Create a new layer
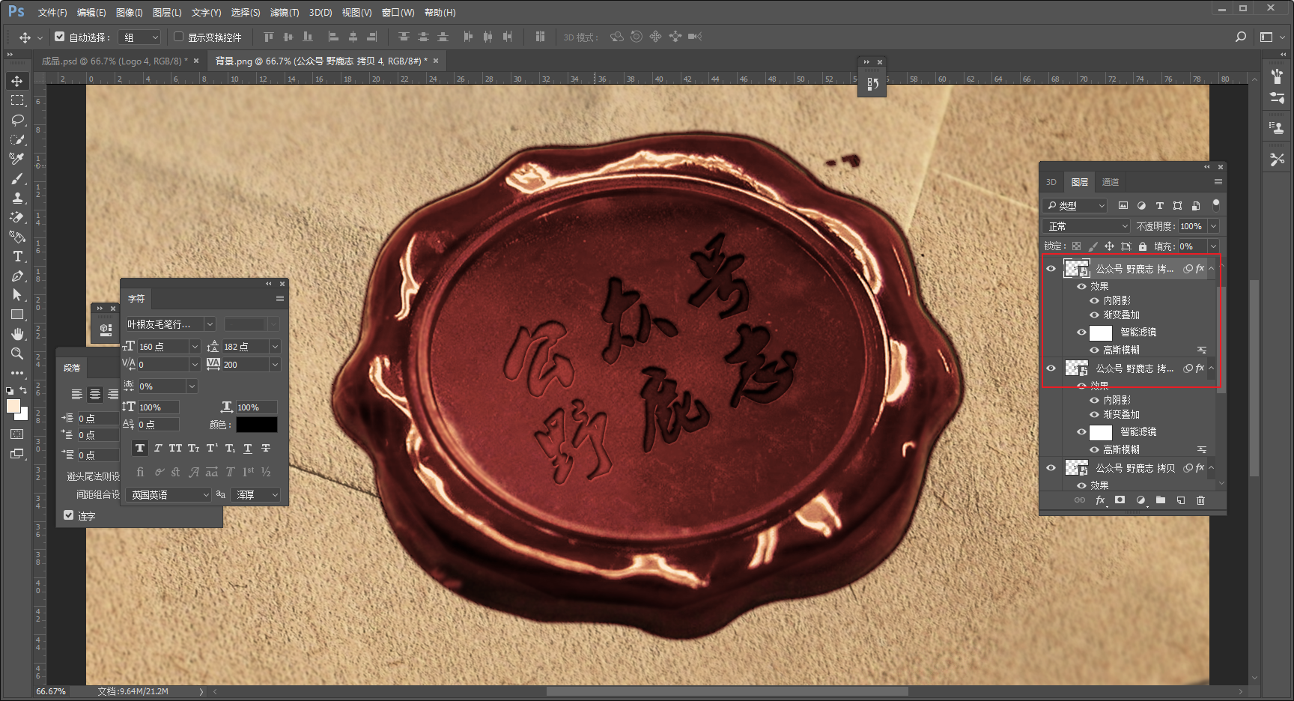Viewport: 1294px width, 701px height. click(1181, 500)
